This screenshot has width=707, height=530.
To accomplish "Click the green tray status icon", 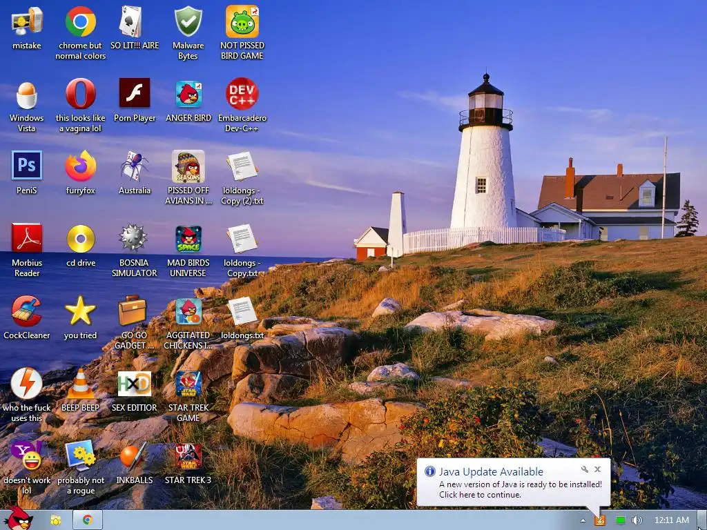I will (621, 520).
